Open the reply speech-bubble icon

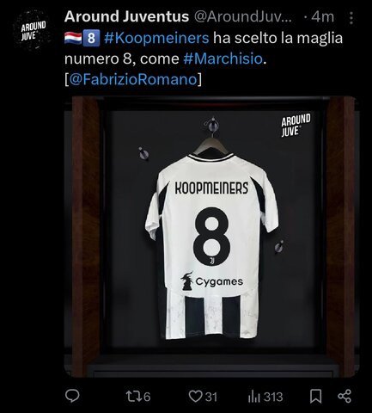tap(72, 396)
